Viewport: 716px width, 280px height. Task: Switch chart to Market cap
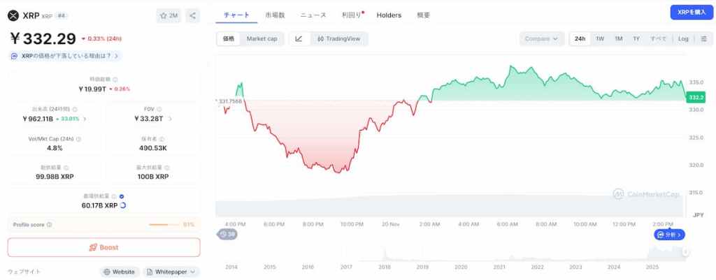[x=262, y=39]
